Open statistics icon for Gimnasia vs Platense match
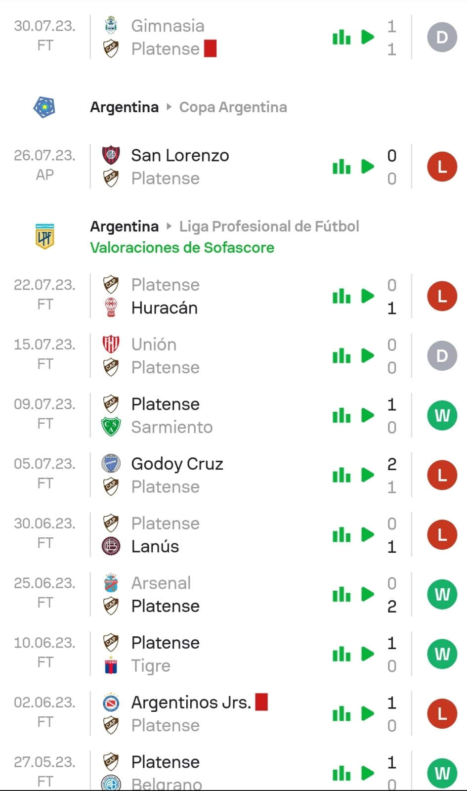This screenshot has width=467, height=791. [341, 37]
